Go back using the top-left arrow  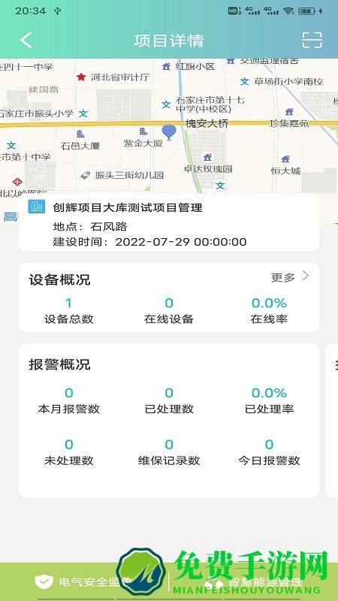click(26, 41)
